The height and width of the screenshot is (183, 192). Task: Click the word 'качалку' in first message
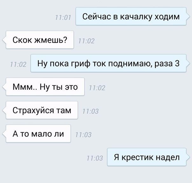(136, 17)
